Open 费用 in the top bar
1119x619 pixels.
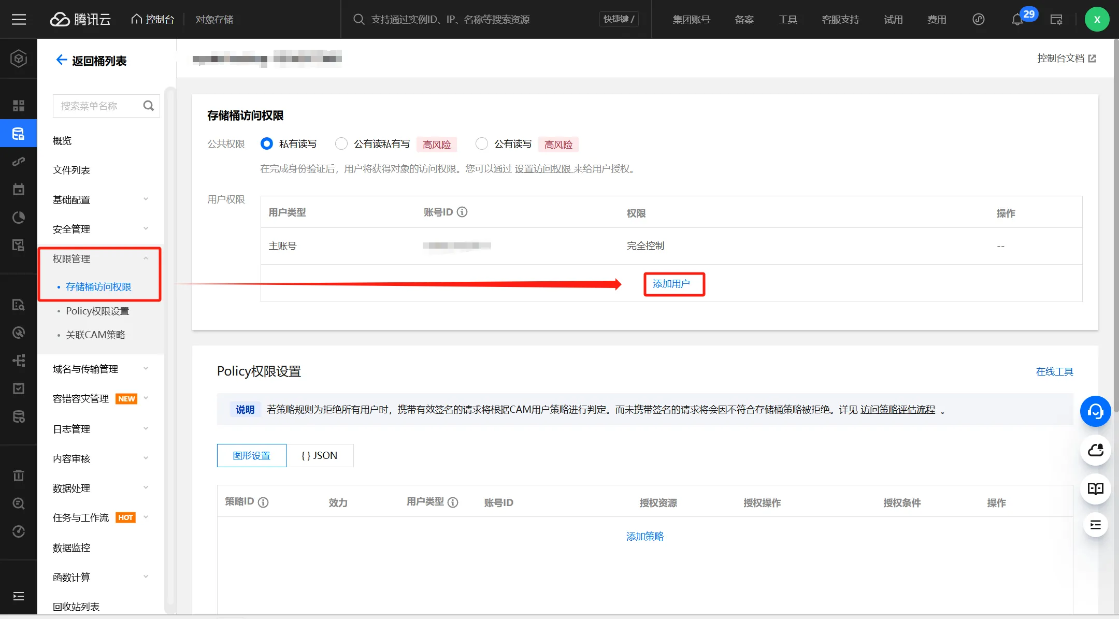tap(937, 20)
